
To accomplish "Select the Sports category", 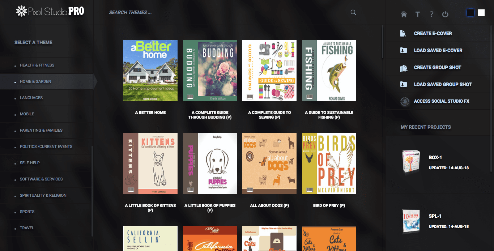I will 27,212.
